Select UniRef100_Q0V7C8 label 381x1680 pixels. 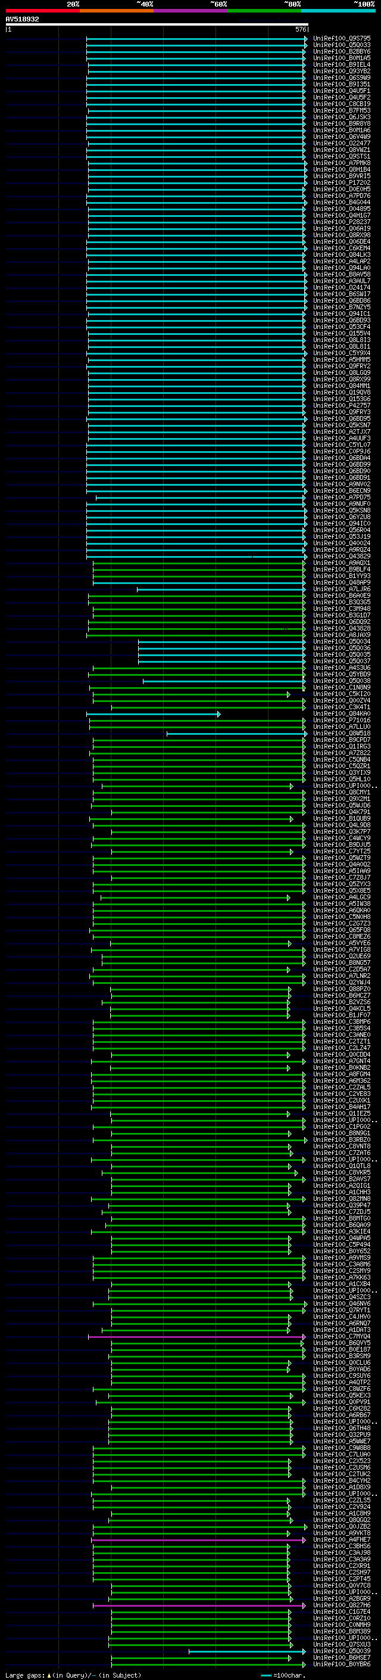coord(342,1585)
